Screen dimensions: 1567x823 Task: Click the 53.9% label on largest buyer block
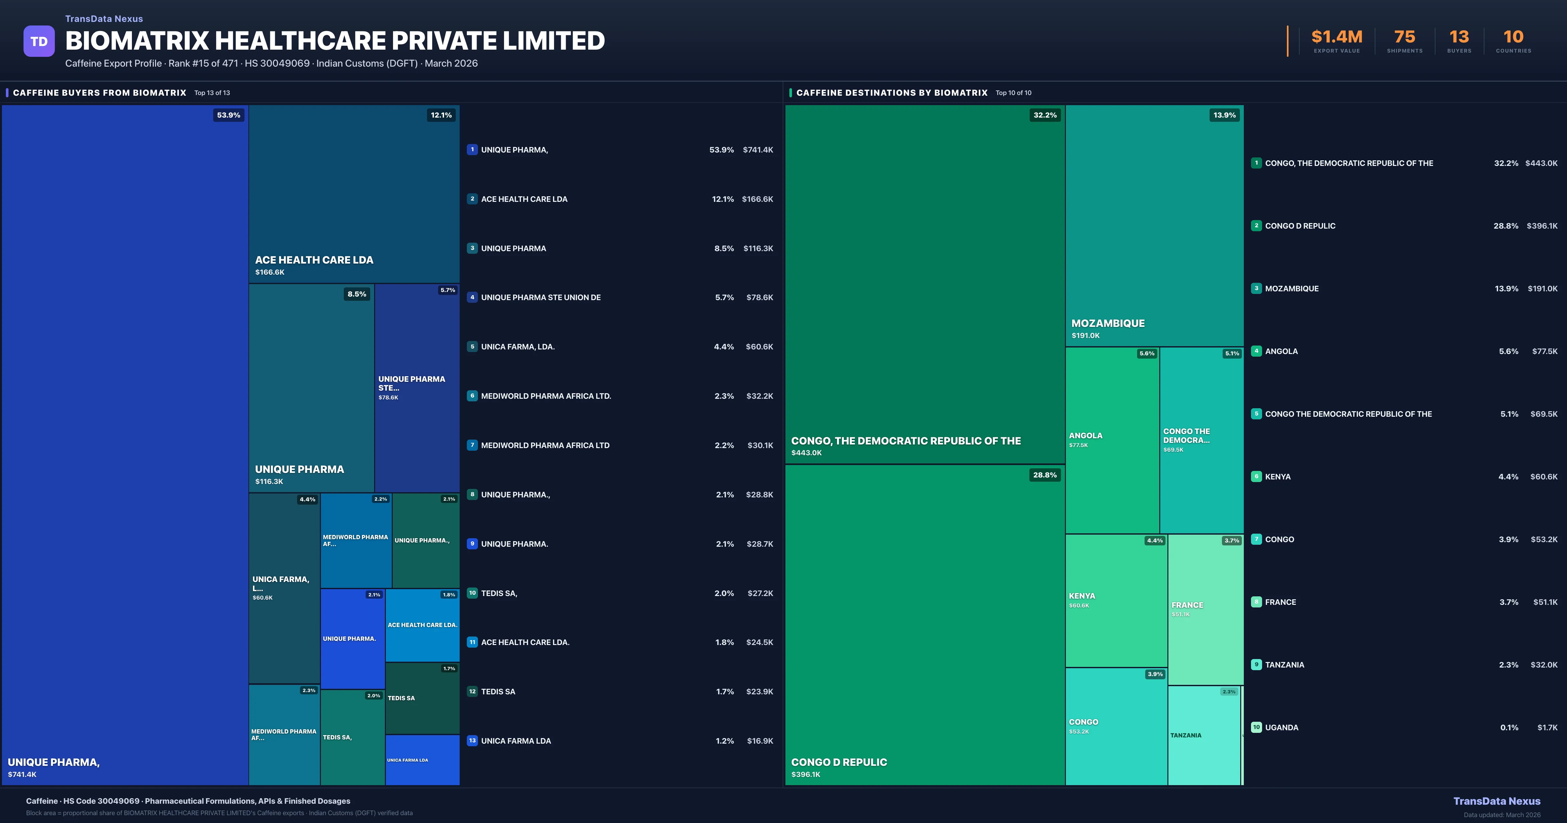point(229,115)
